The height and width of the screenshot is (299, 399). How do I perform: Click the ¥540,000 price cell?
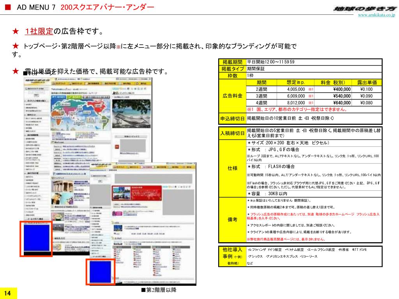(x=333, y=96)
